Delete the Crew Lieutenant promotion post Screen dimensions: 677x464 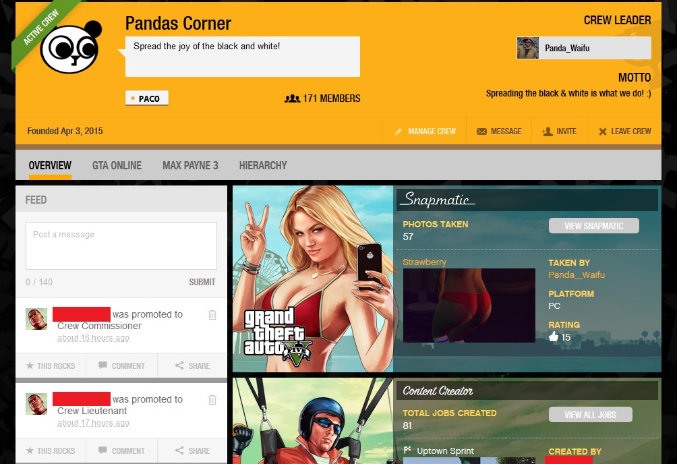tap(212, 400)
